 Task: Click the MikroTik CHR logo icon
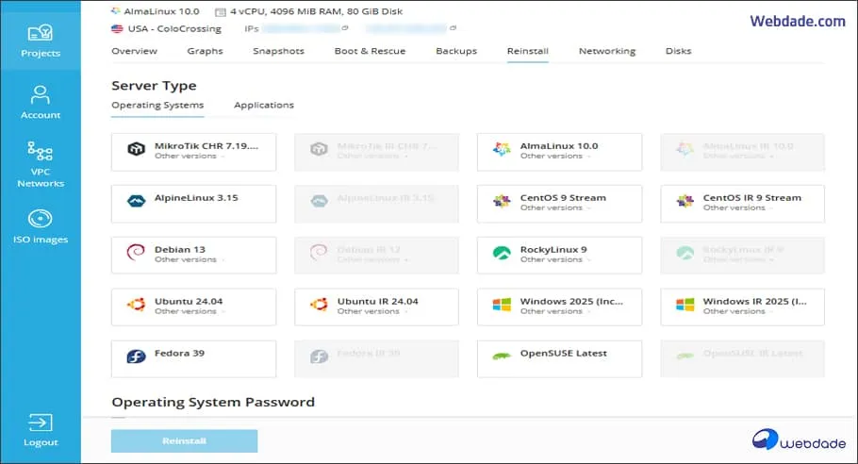[x=137, y=149]
